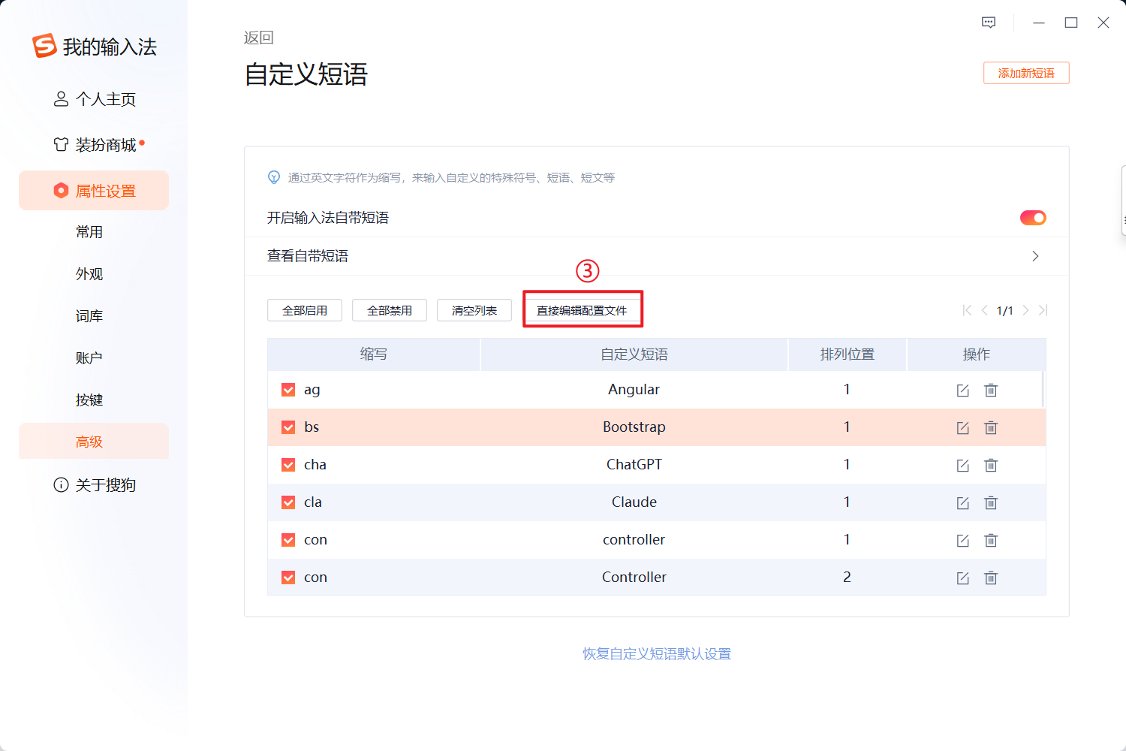This screenshot has height=751, width=1126.
Task: Click 全部启用 button
Action: pos(305,310)
